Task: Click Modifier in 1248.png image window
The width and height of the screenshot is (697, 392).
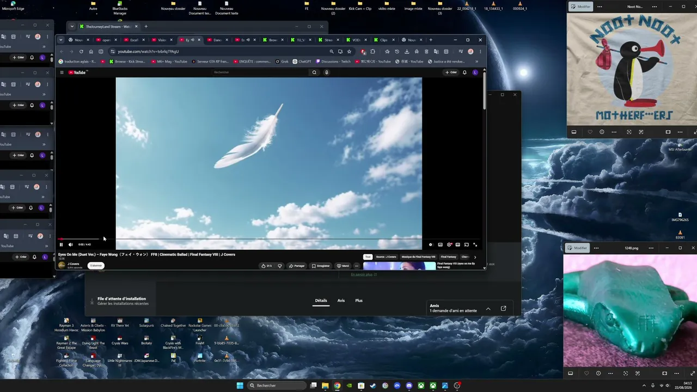Action: 577,248
